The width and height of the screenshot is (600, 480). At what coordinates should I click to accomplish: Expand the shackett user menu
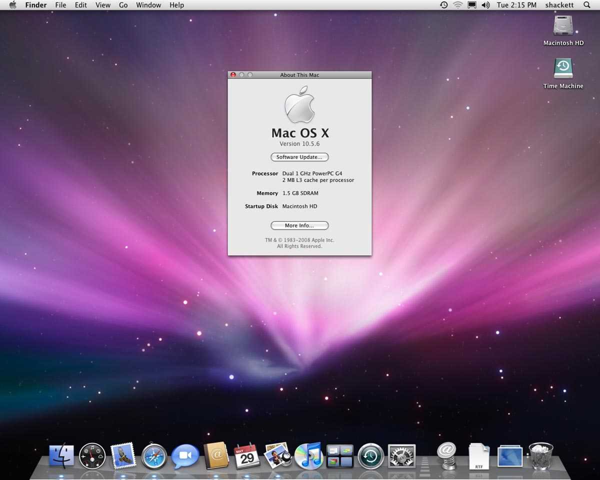pyautogui.click(x=559, y=5)
